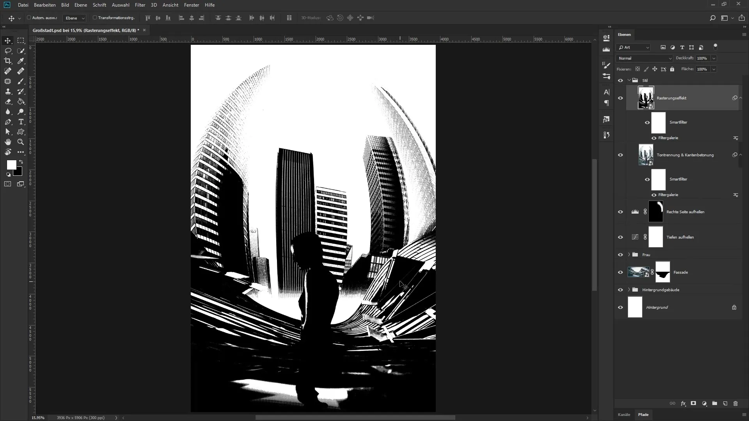
Task: Lock all with the padlock icon
Action: pyautogui.click(x=672, y=69)
